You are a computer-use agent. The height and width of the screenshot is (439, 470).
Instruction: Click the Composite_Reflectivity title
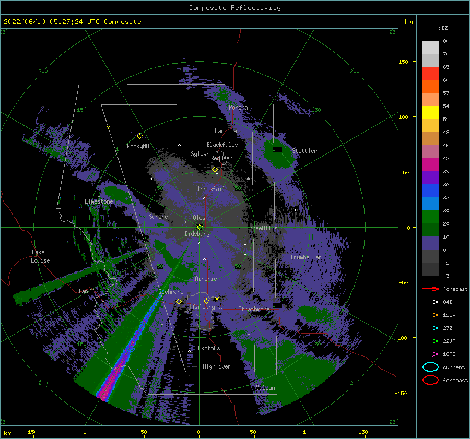click(234, 8)
